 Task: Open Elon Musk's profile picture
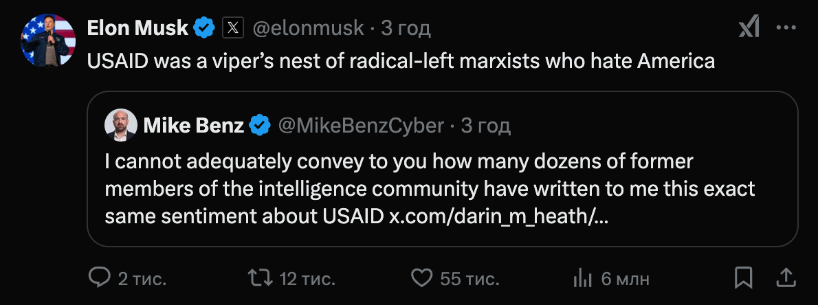click(48, 40)
